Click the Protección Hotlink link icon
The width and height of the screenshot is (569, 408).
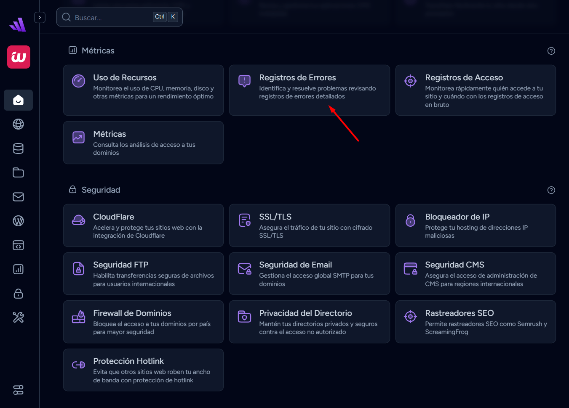coord(78,365)
